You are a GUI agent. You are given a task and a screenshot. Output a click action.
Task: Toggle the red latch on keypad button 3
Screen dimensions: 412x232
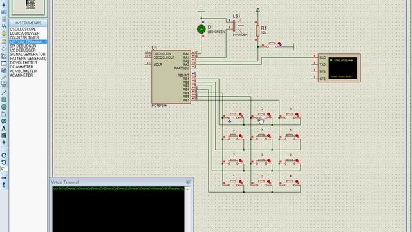click(297, 115)
